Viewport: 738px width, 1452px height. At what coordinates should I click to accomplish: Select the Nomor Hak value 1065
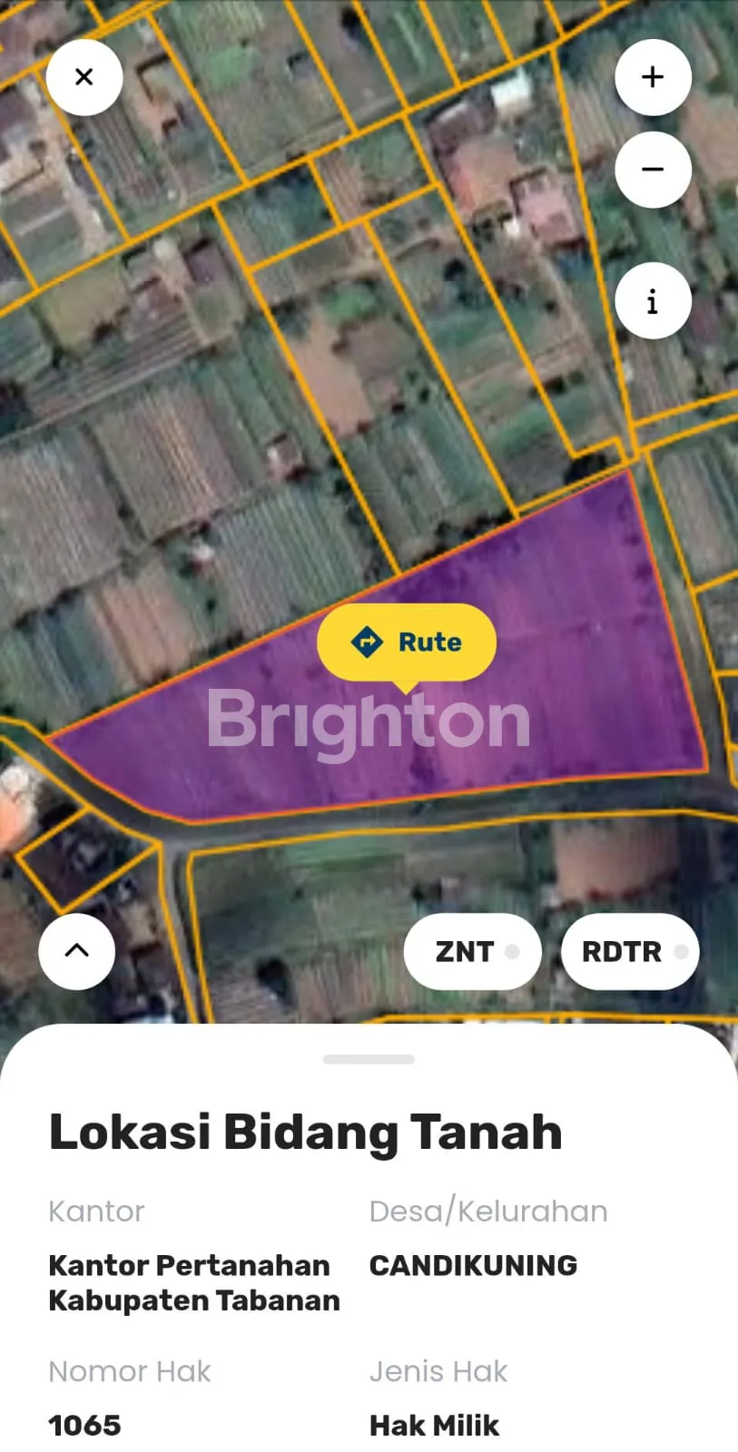click(x=84, y=1425)
